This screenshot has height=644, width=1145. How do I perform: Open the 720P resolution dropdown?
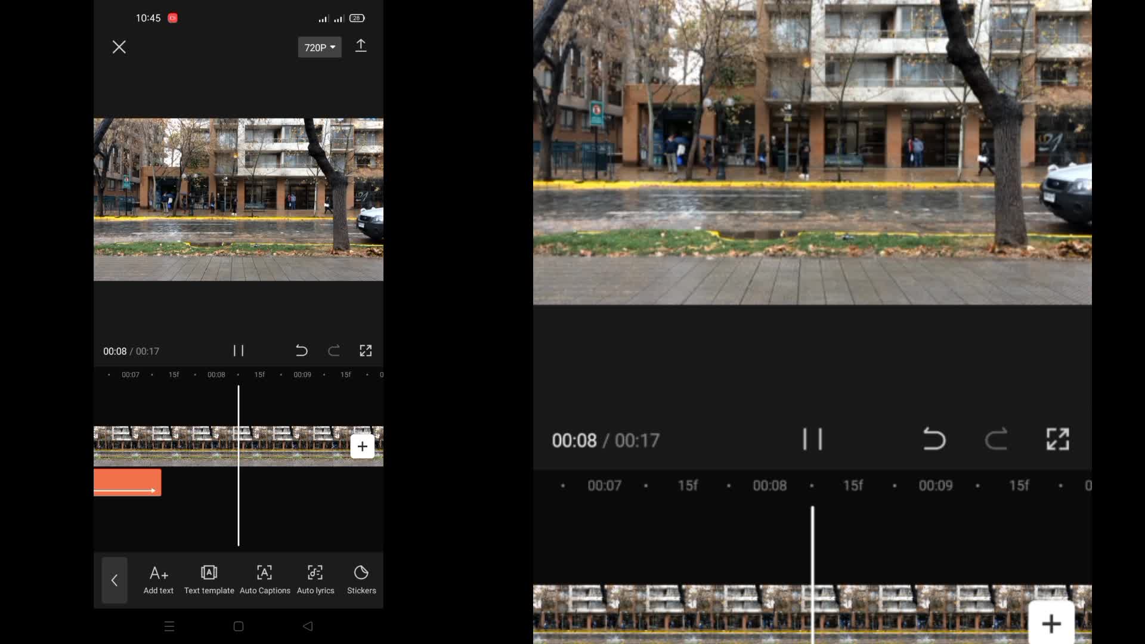pyautogui.click(x=320, y=47)
